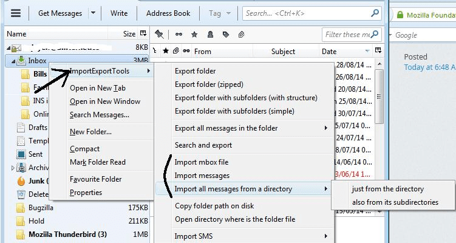Screen dimensions: 456x243
Task: Toggle the pinned quick filter bar icon
Action: click(159, 35)
